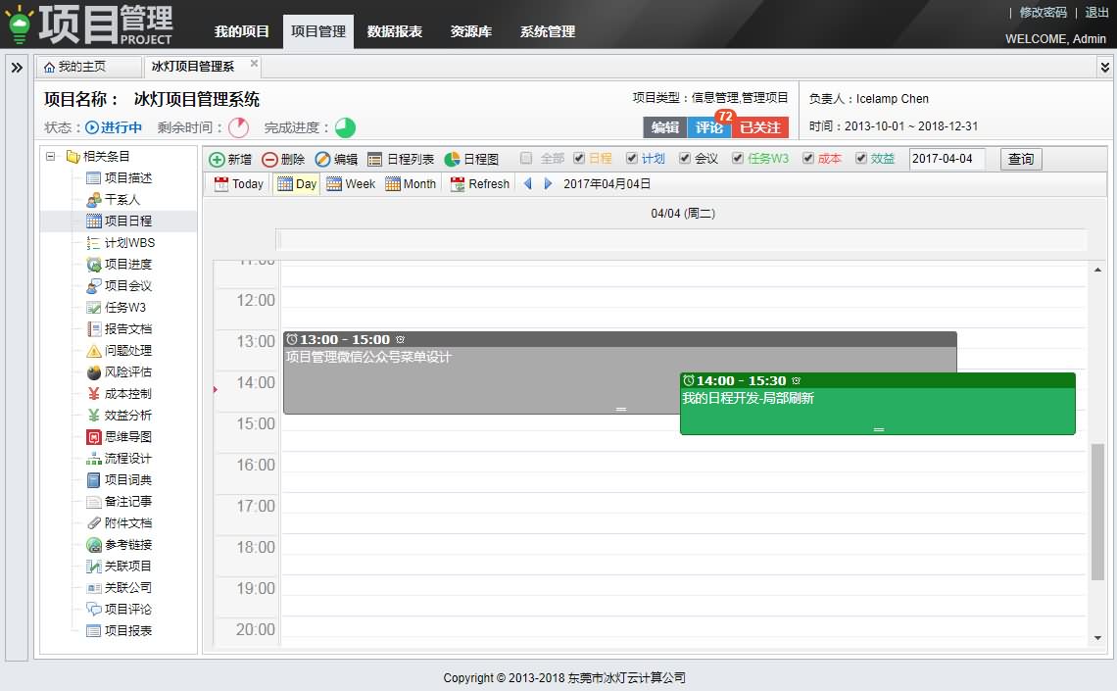Click the 评论 comments button
1117x691 pixels.
(708, 127)
